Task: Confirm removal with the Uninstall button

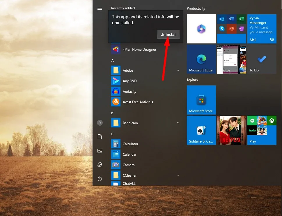Action: (x=168, y=34)
